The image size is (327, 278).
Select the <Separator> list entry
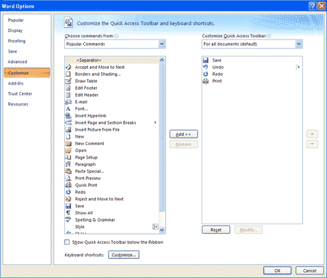[112, 60]
